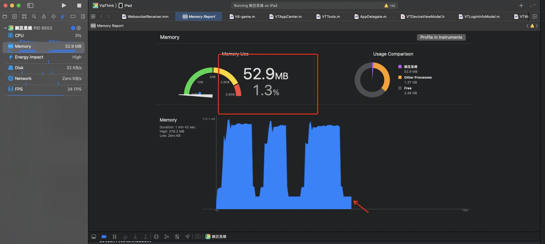Open the Report navigator
This screenshot has width=545, height=244.
point(83,16)
